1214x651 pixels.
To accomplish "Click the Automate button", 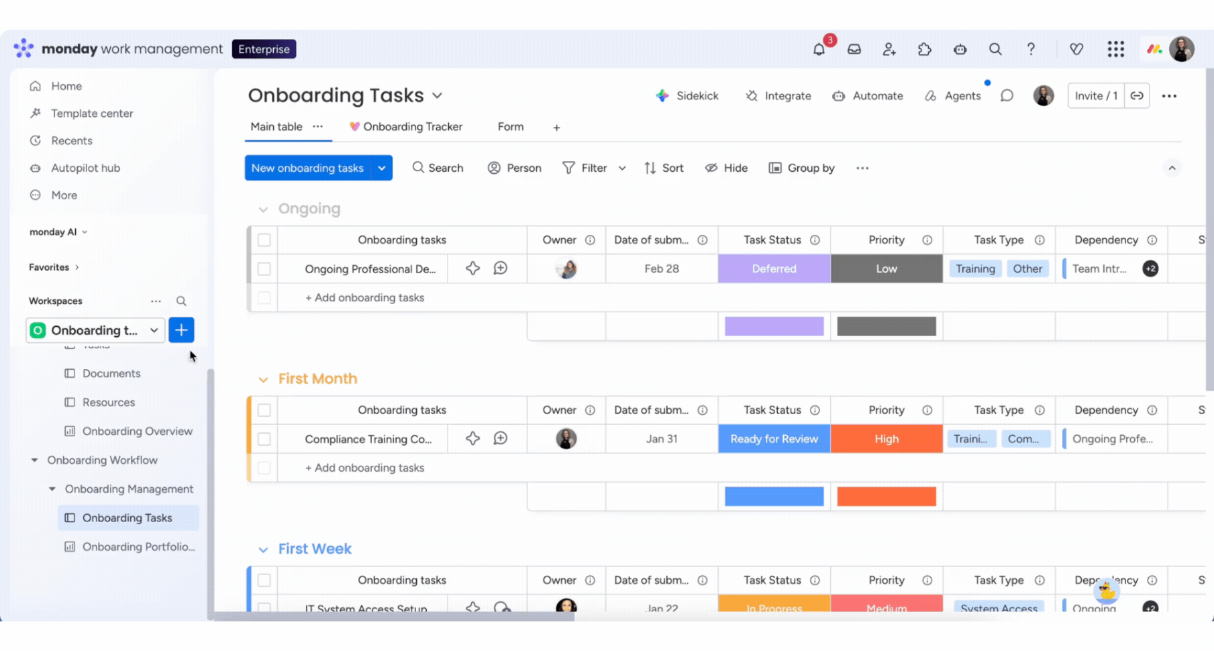I will click(868, 96).
